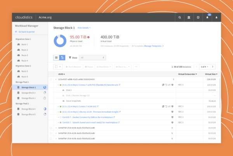The height and width of the screenshot is (156, 233).
Task: Open the Show filter dropdown
Action: (x=92, y=58)
